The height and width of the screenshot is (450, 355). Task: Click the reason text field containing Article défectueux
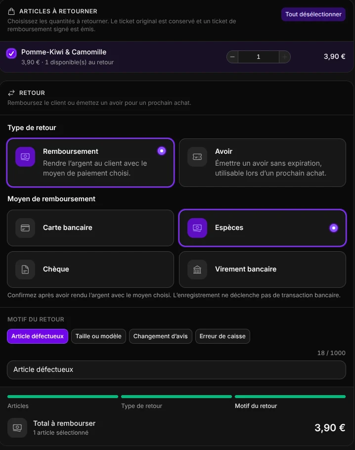(176, 370)
